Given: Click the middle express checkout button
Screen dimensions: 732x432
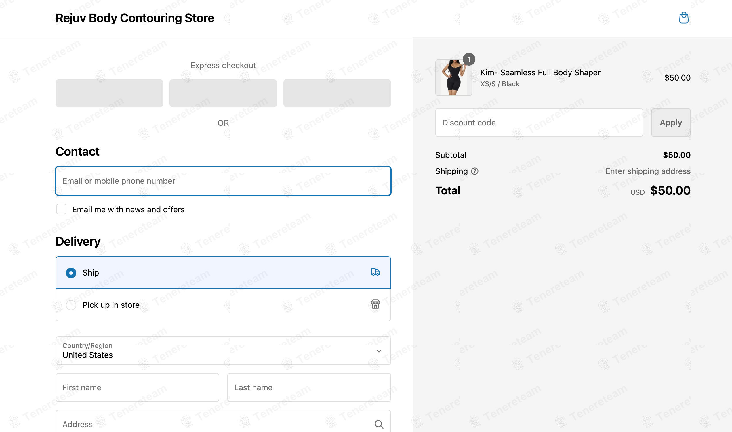Looking at the screenshot, I should click(223, 93).
